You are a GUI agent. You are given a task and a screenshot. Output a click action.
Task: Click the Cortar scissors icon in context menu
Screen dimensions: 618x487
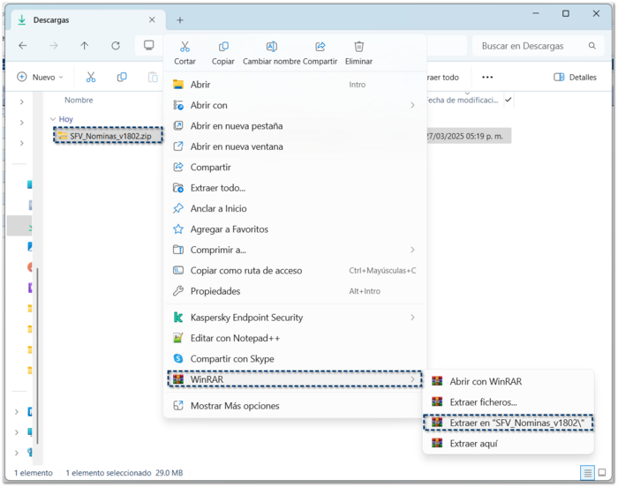pyautogui.click(x=185, y=48)
